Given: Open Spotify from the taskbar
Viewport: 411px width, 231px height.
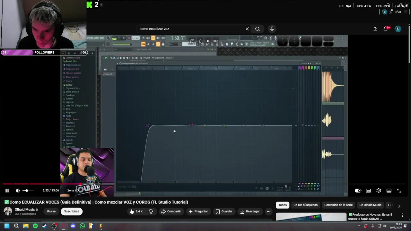Looking at the screenshot, I should point(35,226).
